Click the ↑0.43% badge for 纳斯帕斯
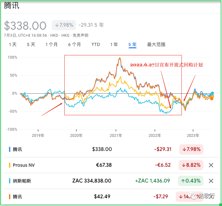The width and height of the screenshot is (222, 206). [x=190, y=181]
